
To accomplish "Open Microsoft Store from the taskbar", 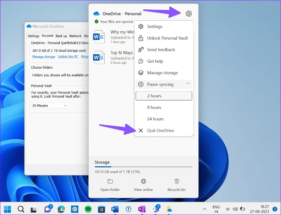I will [102, 209].
